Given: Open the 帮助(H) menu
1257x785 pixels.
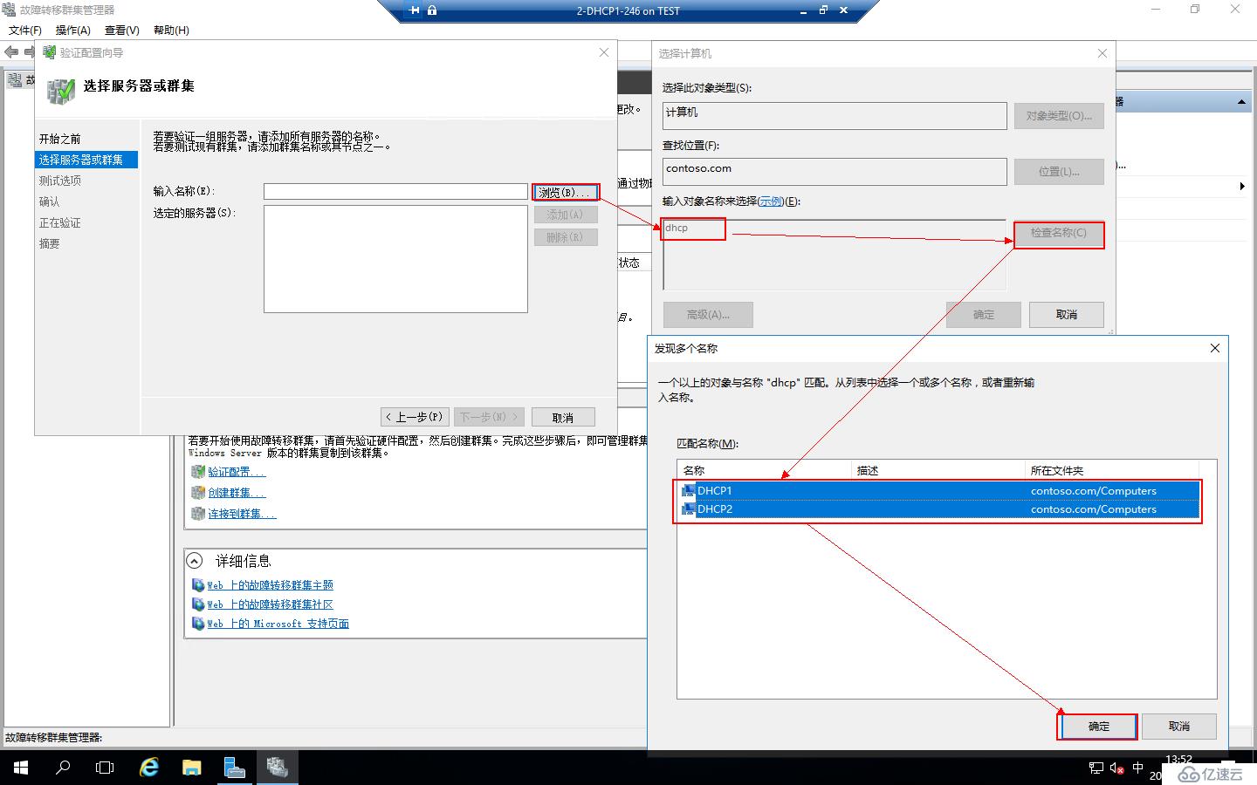Looking at the screenshot, I should (x=171, y=30).
